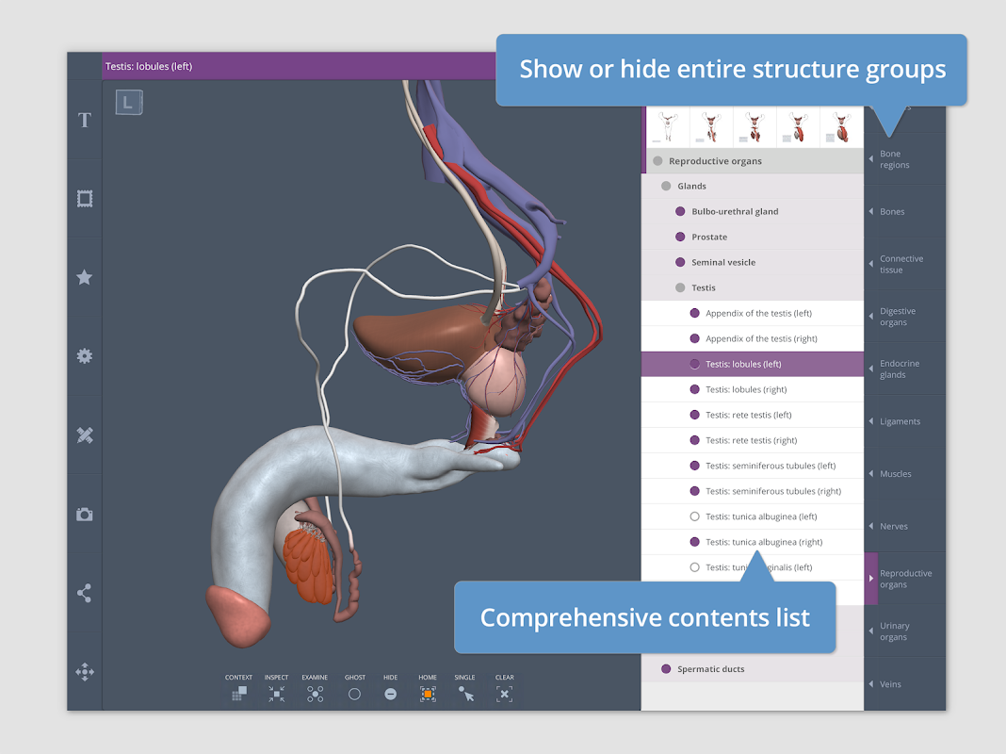Image resolution: width=1006 pixels, height=754 pixels.
Task: Take a snapshot with camera icon
Action: tap(85, 515)
